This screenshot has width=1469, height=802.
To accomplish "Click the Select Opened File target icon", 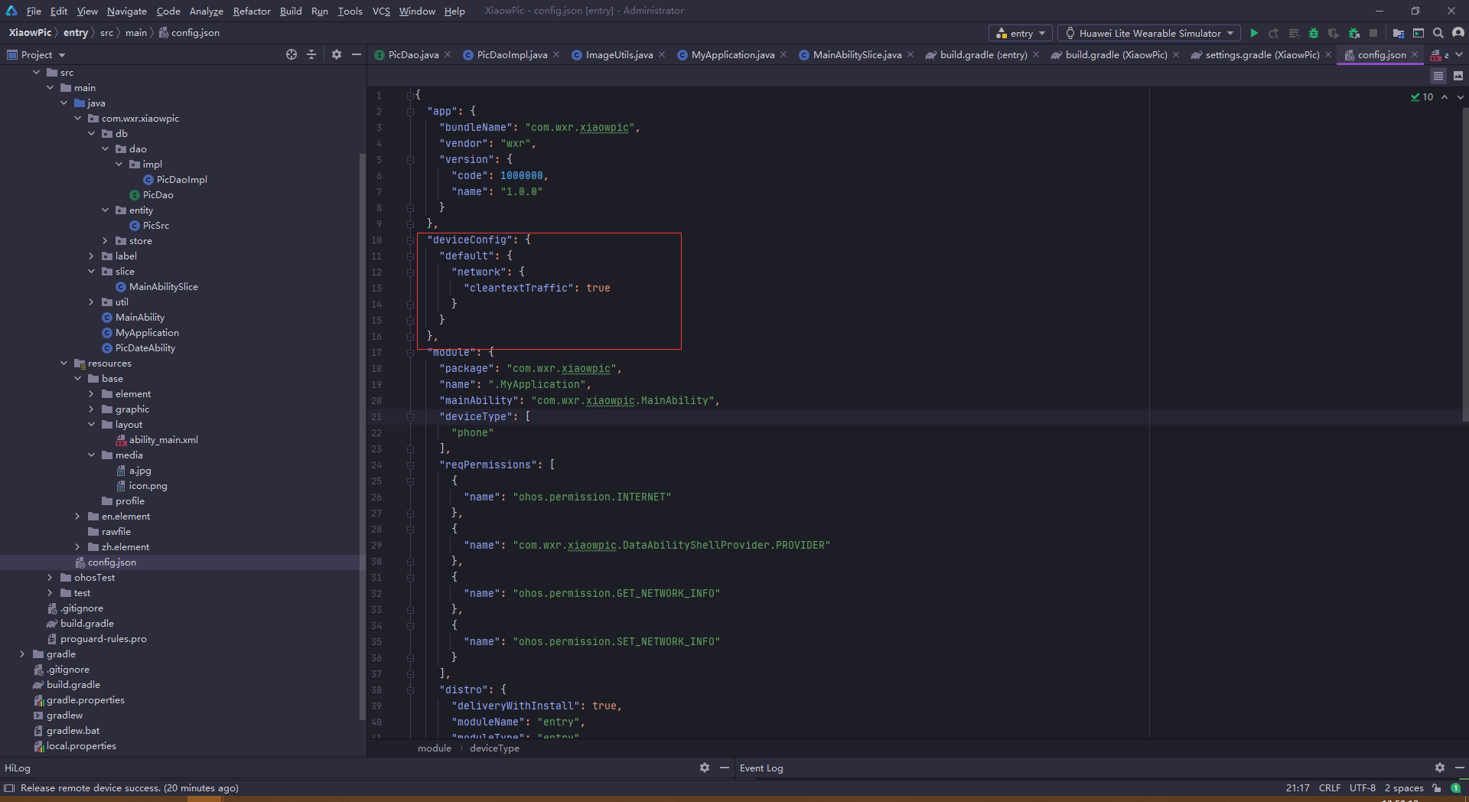I will (292, 54).
